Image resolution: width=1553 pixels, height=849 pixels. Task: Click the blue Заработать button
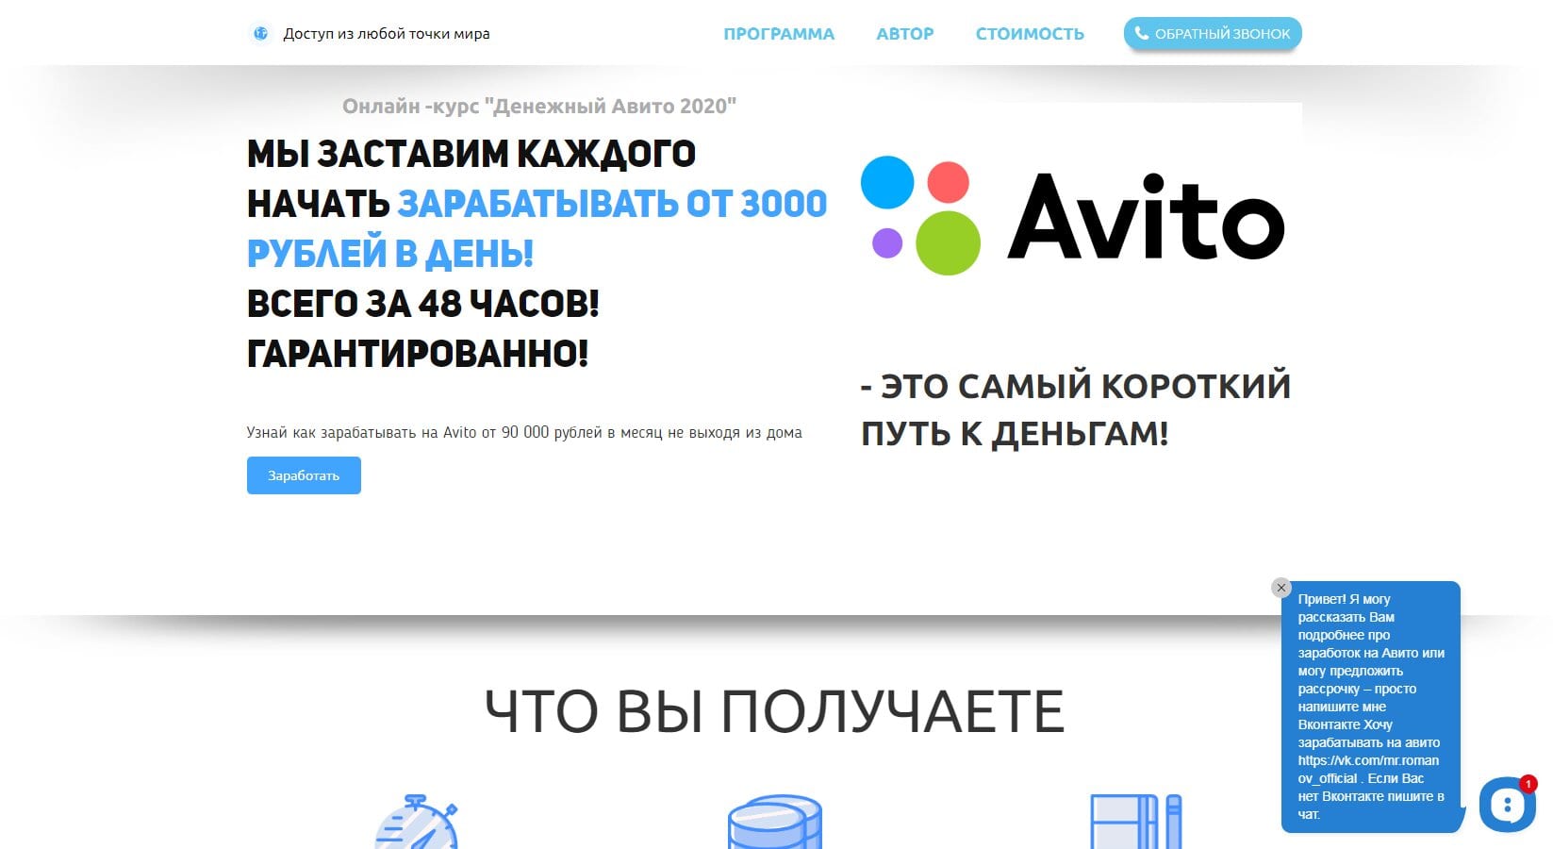304,475
